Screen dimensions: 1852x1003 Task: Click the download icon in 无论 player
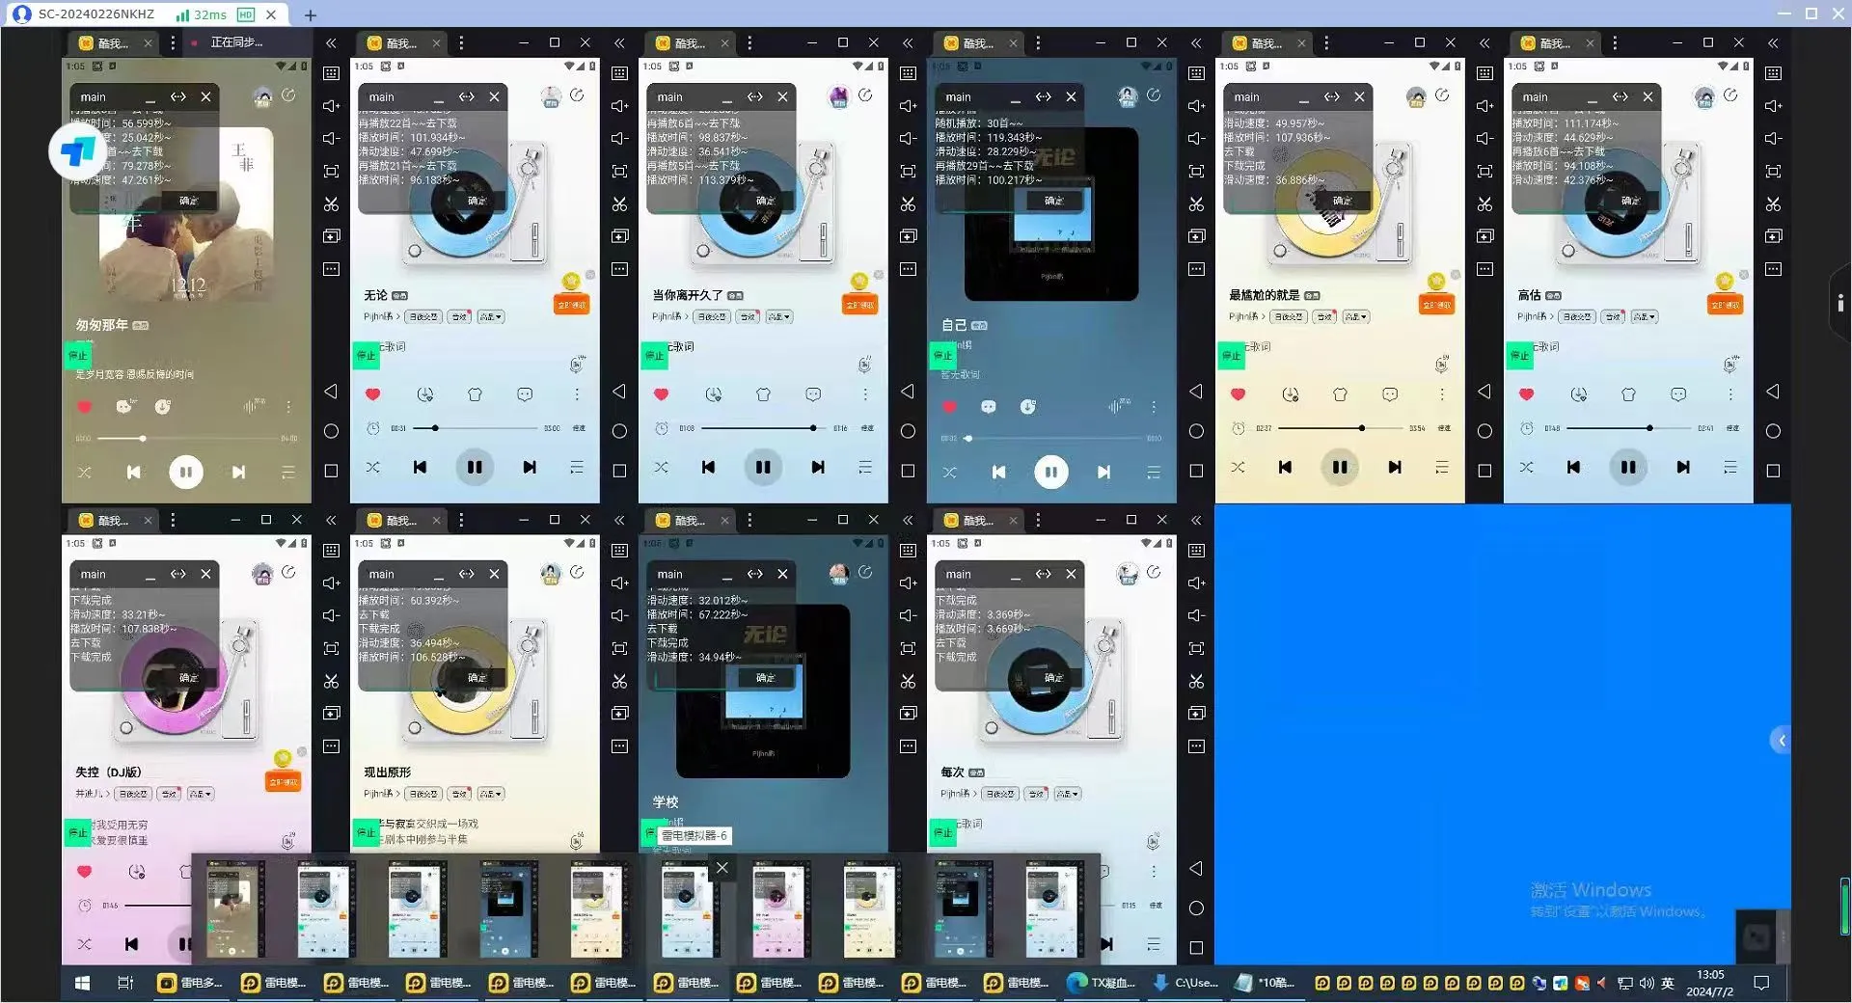click(x=424, y=394)
